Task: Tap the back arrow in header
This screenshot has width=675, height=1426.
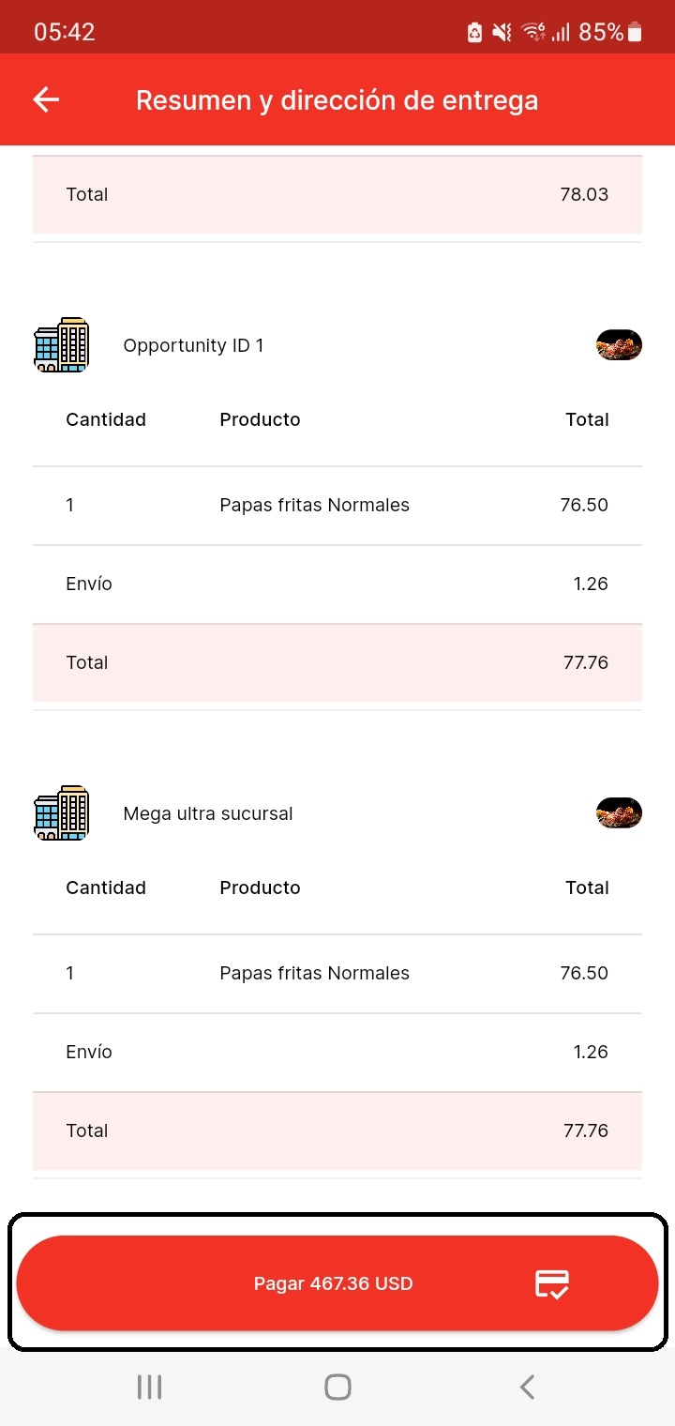Action: pyautogui.click(x=46, y=100)
